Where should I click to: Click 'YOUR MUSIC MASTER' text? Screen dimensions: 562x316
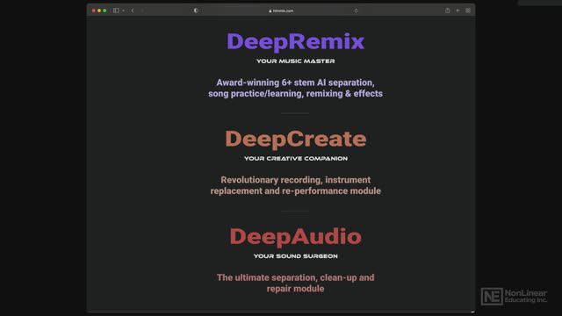click(296, 61)
